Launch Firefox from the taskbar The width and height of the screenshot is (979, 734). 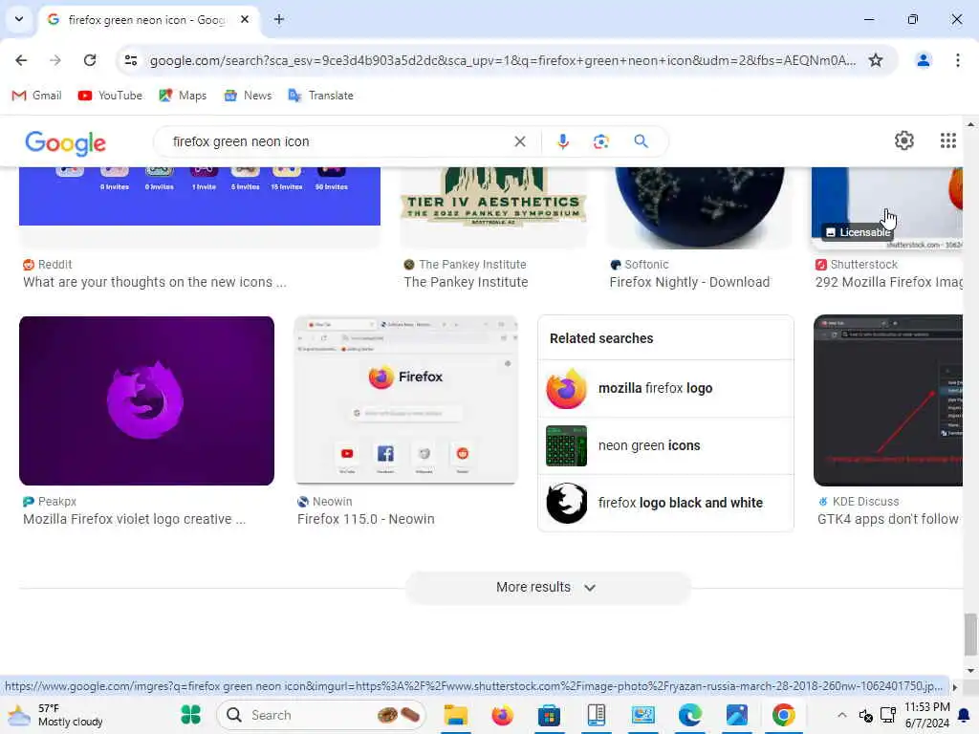pos(502,715)
